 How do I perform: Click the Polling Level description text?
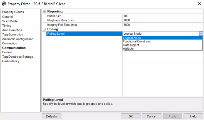[78, 104]
